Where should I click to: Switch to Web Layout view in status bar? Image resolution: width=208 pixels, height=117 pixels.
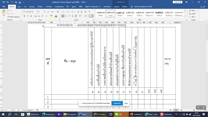click(181, 110)
